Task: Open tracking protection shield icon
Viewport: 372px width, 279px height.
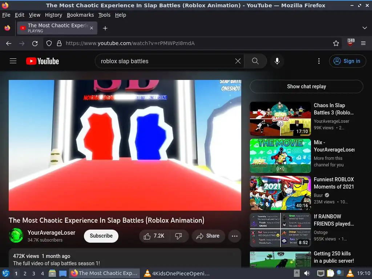Action: click(x=49, y=43)
